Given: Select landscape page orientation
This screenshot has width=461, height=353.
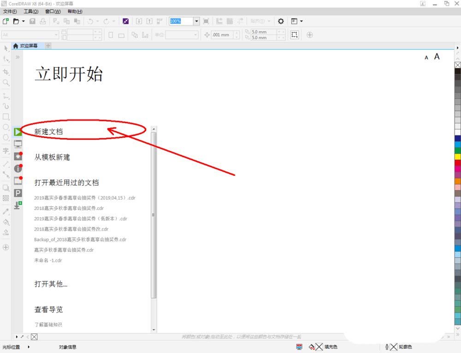Looking at the screenshot, I should pyautogui.click(x=121, y=35).
